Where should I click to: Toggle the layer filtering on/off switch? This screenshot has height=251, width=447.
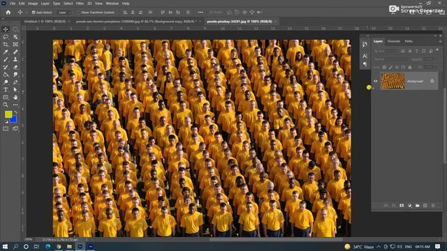[437, 50]
